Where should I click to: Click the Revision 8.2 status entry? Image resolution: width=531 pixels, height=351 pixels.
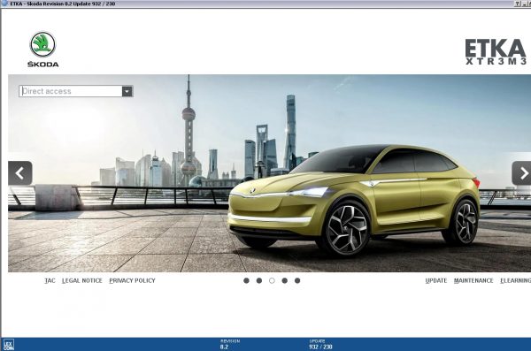(230, 344)
